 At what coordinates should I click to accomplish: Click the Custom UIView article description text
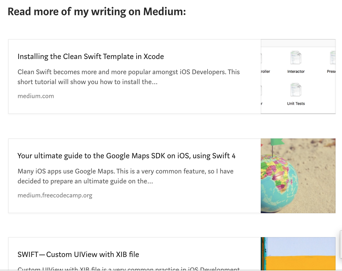(x=129, y=268)
